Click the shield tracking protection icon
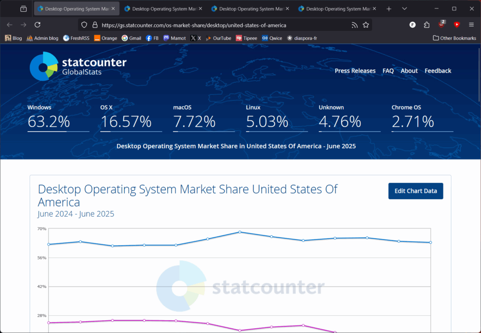The image size is (481, 333). 84,25
